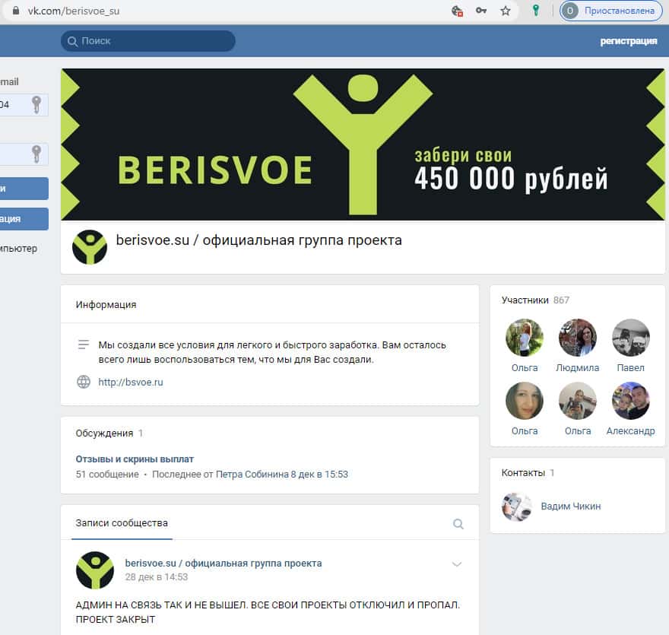This screenshot has height=635, width=669.
Task: Search community posts with magnifier icon
Action: 458,524
